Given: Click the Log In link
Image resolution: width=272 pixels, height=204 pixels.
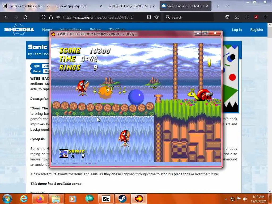Looking at the screenshot, I should pyautogui.click(x=237, y=30).
